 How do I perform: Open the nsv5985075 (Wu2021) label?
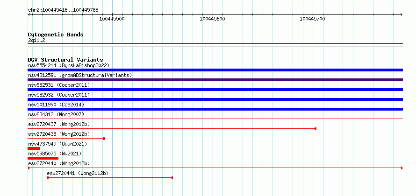(x=55, y=154)
